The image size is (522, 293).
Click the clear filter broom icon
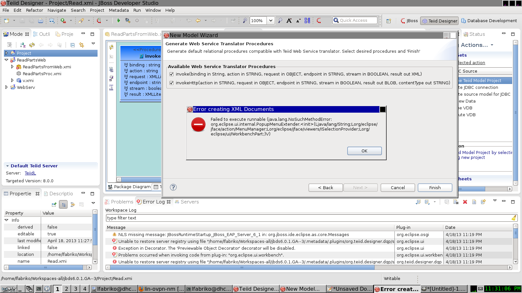[514, 218]
